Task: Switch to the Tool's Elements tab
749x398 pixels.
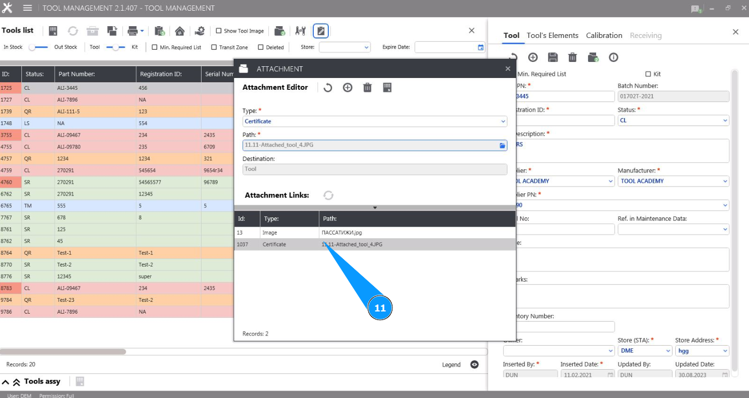Action: pyautogui.click(x=552, y=35)
